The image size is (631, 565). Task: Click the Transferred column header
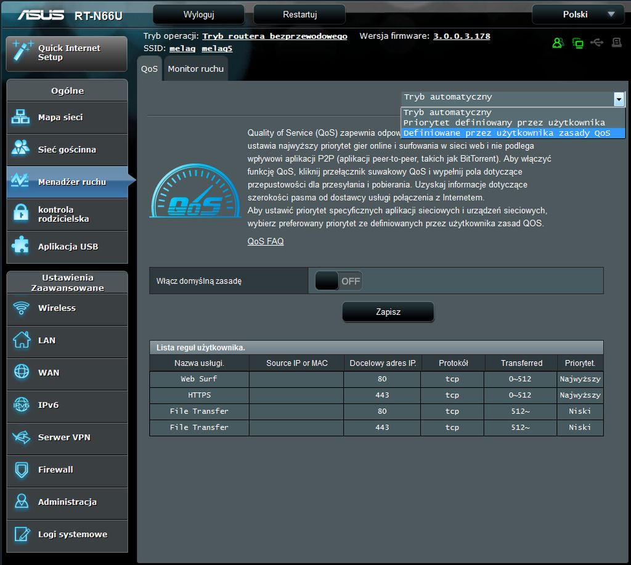521,363
